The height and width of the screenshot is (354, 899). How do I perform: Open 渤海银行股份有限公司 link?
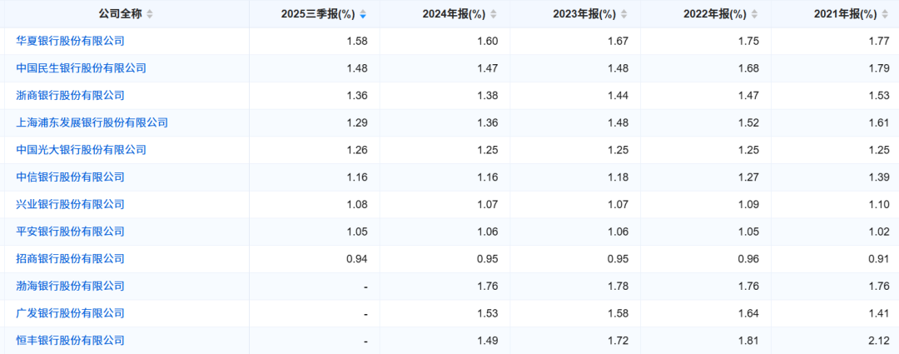(x=70, y=287)
